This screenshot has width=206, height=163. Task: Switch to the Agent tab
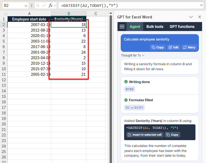135,27
